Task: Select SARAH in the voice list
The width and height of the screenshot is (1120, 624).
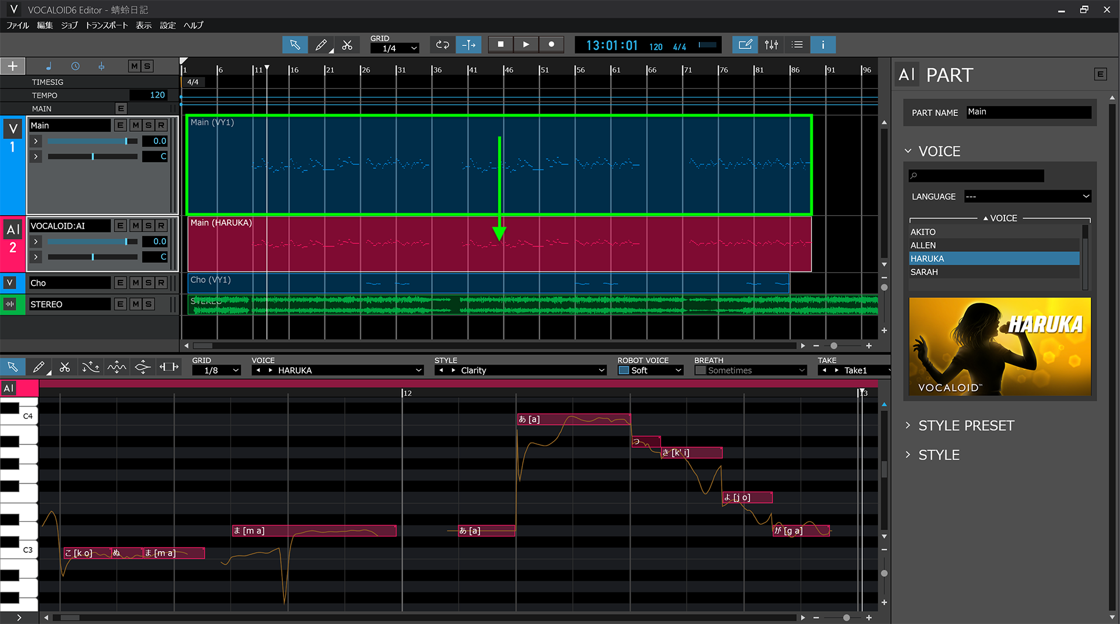Action: pos(923,272)
